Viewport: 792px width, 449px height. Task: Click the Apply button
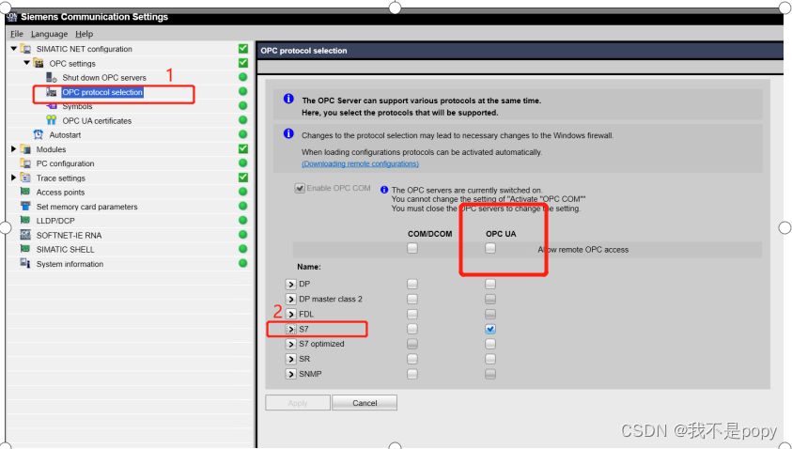point(298,403)
